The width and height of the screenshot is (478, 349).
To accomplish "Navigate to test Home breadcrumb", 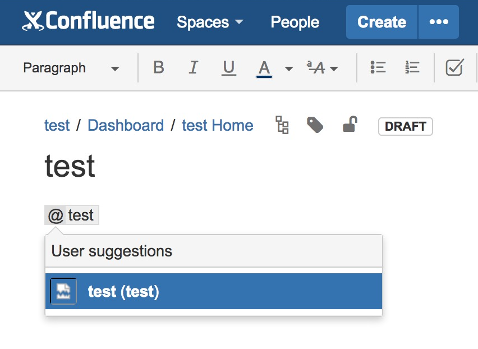I will (217, 125).
